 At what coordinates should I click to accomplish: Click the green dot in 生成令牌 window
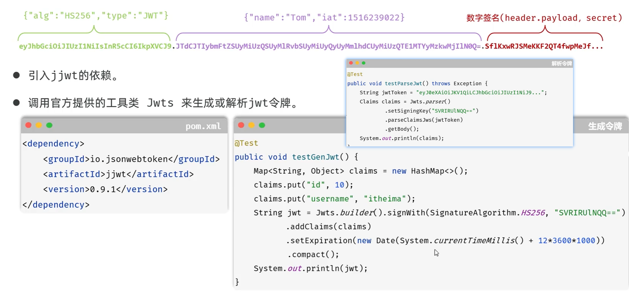point(262,125)
